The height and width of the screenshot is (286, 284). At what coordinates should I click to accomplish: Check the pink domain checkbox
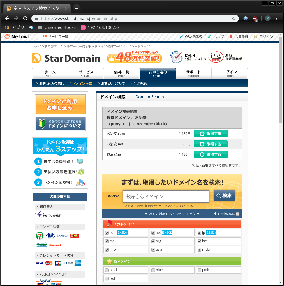[199, 270]
